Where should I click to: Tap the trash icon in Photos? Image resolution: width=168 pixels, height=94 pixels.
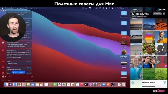click(x=165, y=82)
